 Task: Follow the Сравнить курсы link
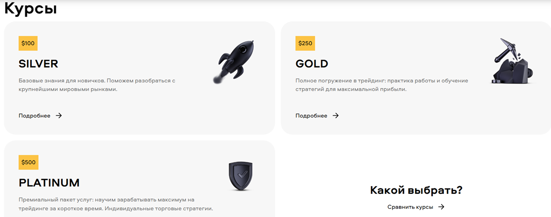click(x=410, y=207)
